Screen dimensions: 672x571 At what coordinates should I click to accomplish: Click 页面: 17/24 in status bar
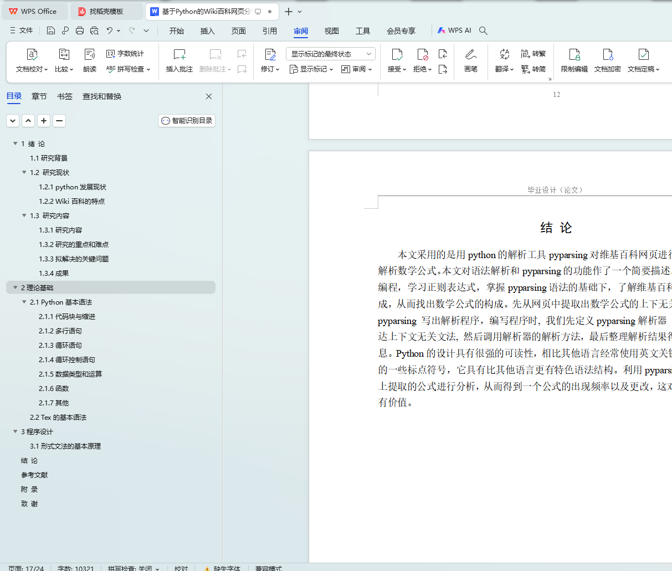26,568
